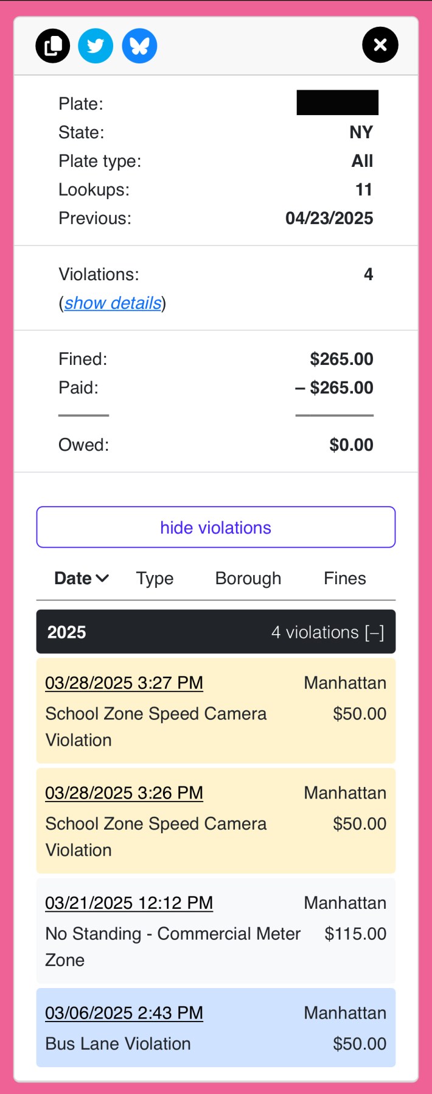The width and height of the screenshot is (432, 1094).
Task: Open 03/28/2025 3:27 PM violation link
Action: pos(124,683)
